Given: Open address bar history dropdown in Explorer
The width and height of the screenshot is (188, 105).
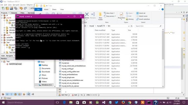Looking at the screenshot, I should (129, 26).
